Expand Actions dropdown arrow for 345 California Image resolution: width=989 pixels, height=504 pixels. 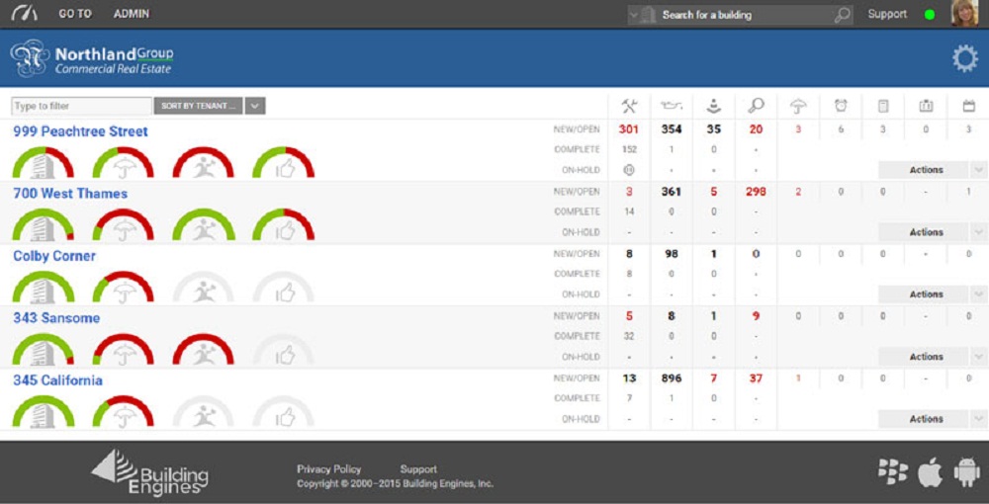[978, 419]
